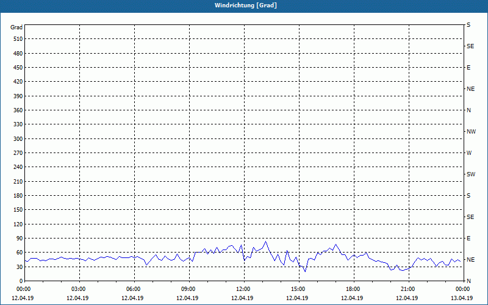Click the 30 degree axis value
Image resolution: width=488 pixels, height=305 pixels.
(19, 267)
